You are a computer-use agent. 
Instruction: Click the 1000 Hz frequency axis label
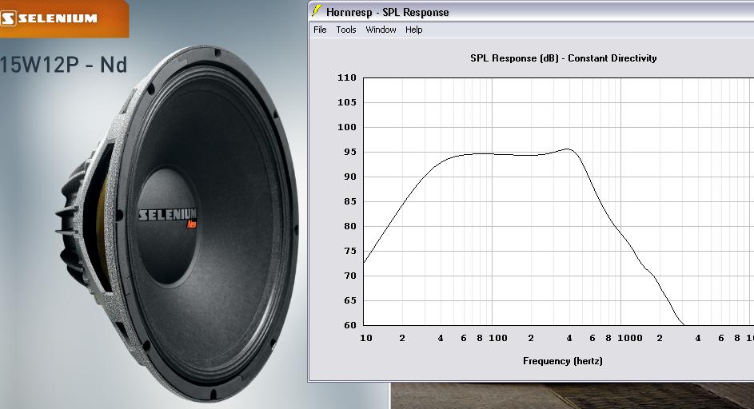(x=629, y=339)
